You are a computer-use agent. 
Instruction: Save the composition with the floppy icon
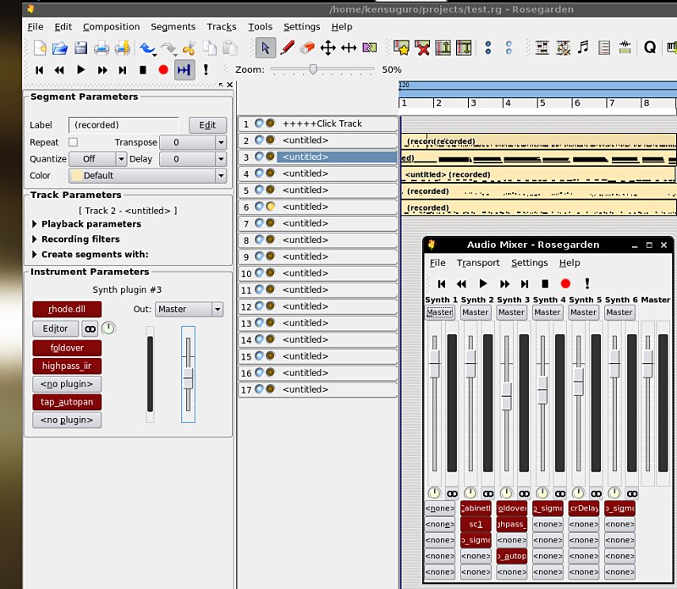point(80,47)
